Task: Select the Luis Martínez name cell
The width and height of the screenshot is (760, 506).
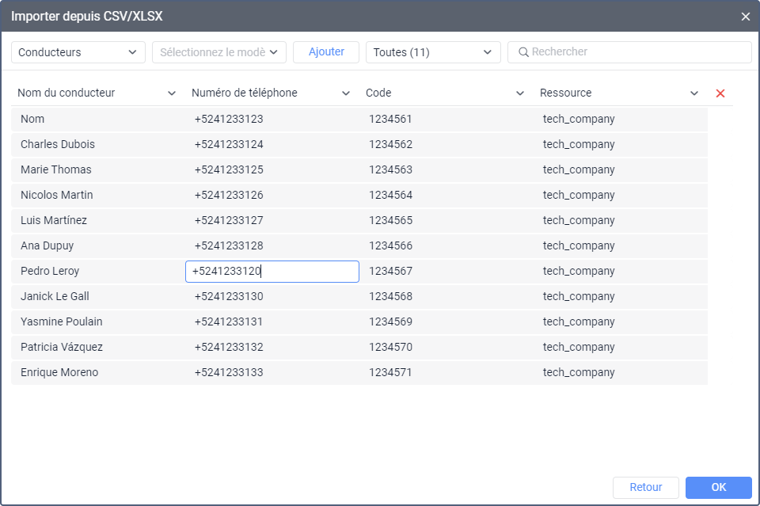Action: [54, 220]
